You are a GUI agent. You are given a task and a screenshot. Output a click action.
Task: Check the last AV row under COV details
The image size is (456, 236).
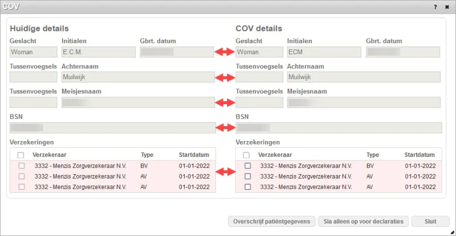[x=247, y=187]
